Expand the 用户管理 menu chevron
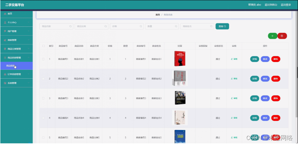298x144 pixels. (29, 31)
